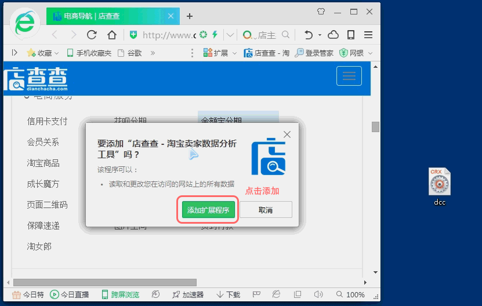
Task: Click the magnifier search icon
Action: (x=285, y=35)
